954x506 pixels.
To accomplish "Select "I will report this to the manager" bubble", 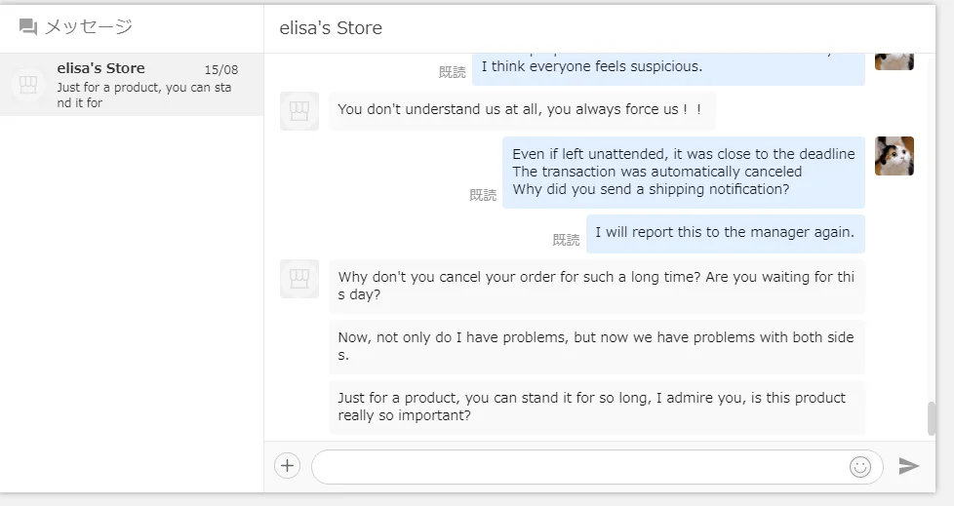I will pos(725,233).
